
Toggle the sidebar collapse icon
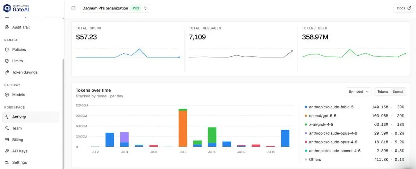(74, 8)
